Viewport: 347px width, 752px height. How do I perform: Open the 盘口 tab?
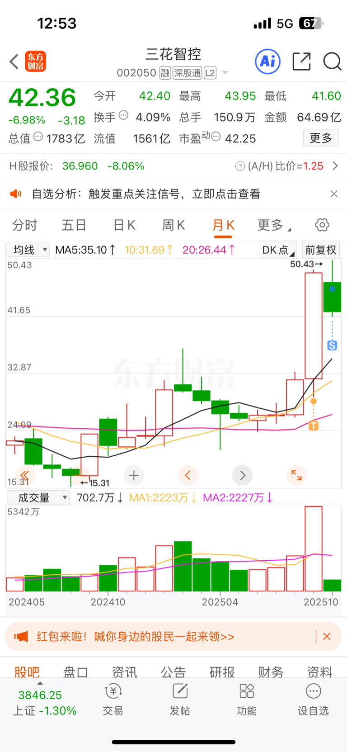(75, 672)
